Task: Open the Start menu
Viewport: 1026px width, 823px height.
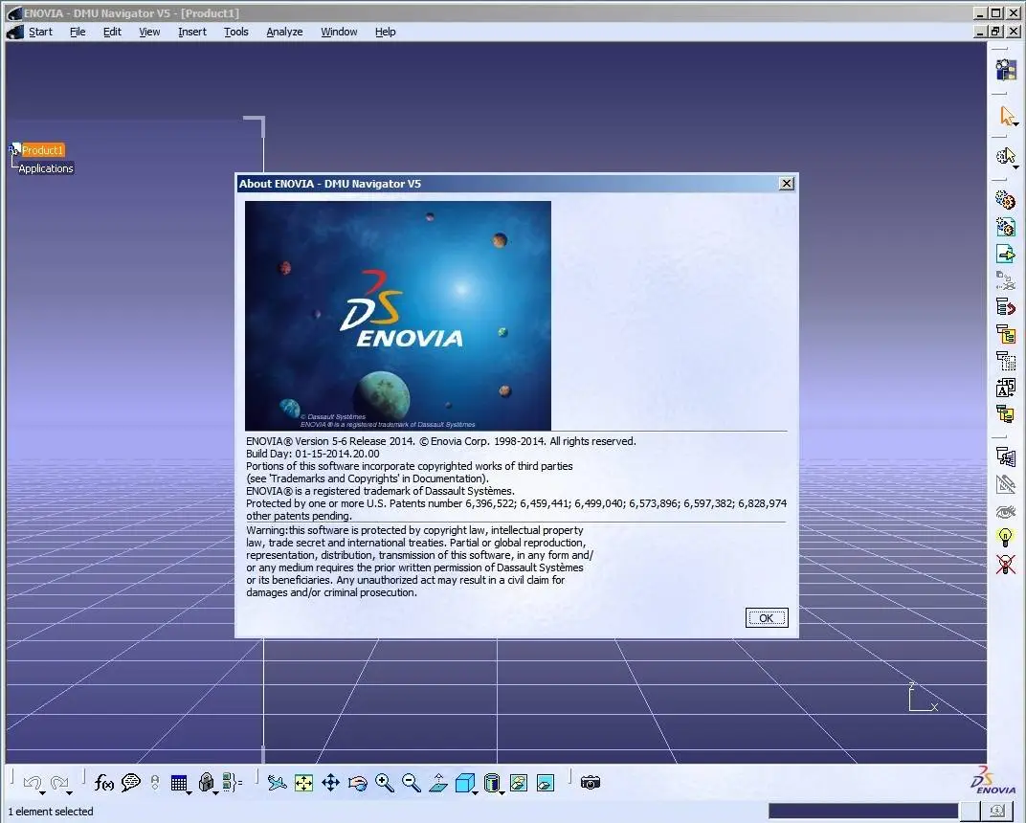Action: pos(40,32)
